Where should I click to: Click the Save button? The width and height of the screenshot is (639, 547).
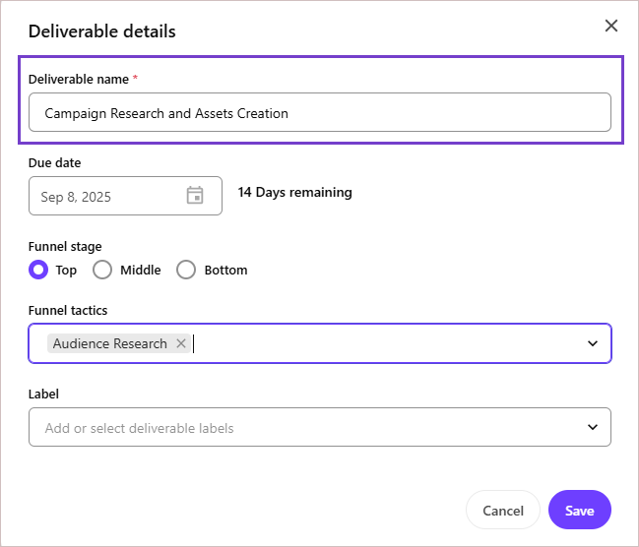580,510
